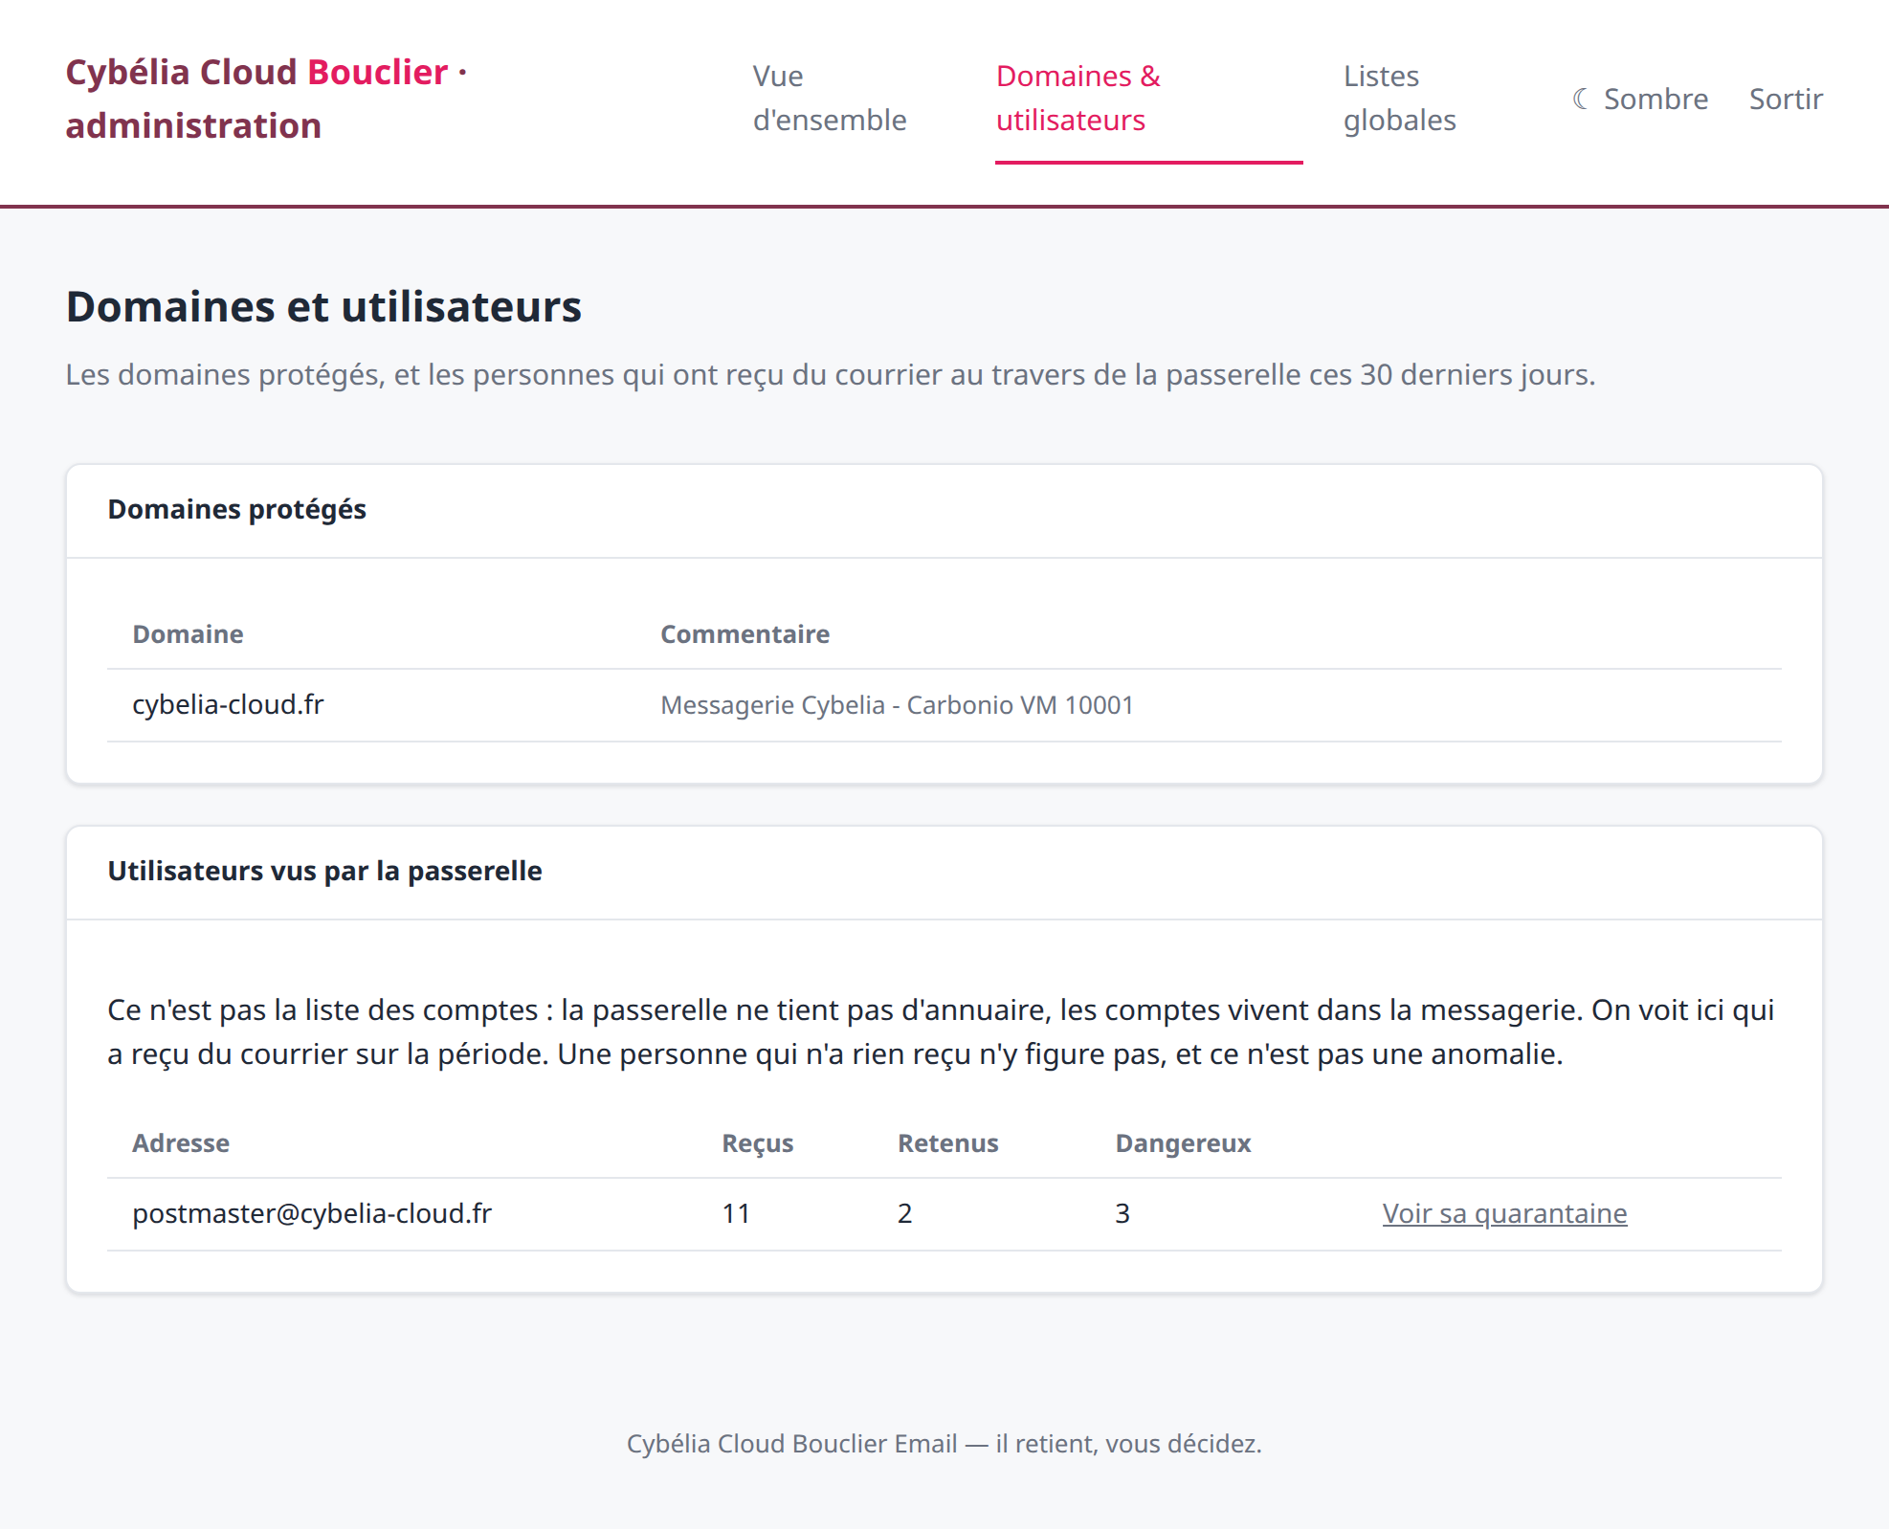The image size is (1889, 1529).
Task: Click Messagerie Cybelia Carbonio comment cell
Action: tap(897, 705)
